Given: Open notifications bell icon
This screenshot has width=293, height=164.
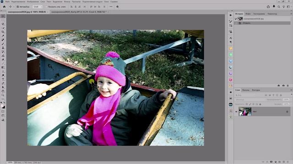Looking at the screenshot, I should point(274,6).
